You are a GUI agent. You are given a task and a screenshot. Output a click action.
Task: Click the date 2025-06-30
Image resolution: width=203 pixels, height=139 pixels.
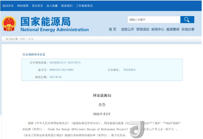tap(56, 77)
